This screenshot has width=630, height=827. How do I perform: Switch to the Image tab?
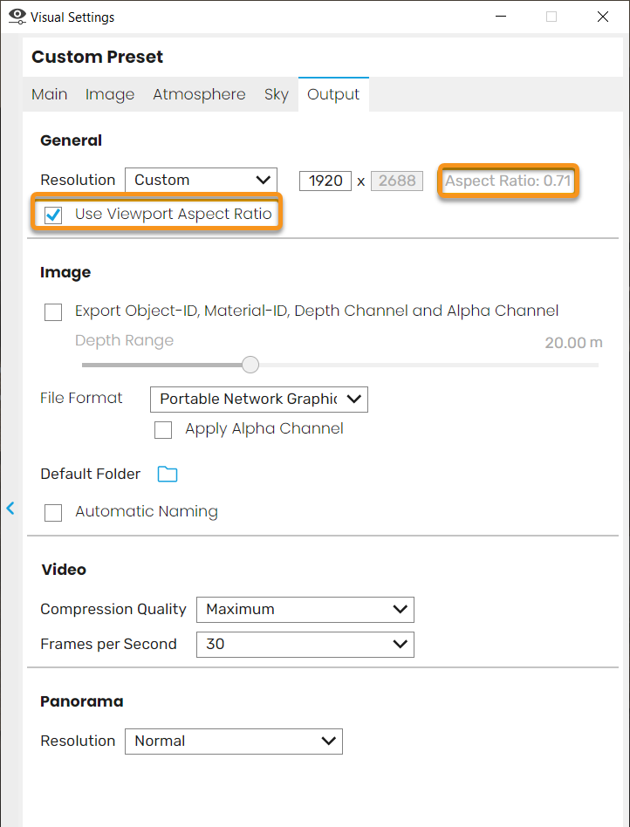click(110, 94)
